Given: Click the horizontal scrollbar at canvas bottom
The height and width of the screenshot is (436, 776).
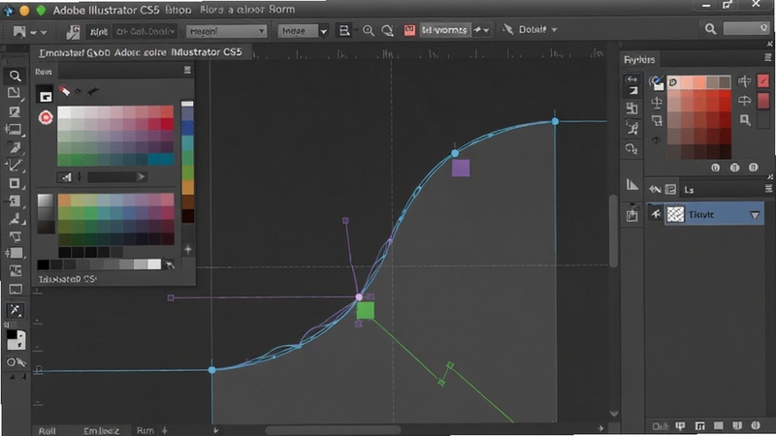Looking at the screenshot, I should [x=333, y=430].
